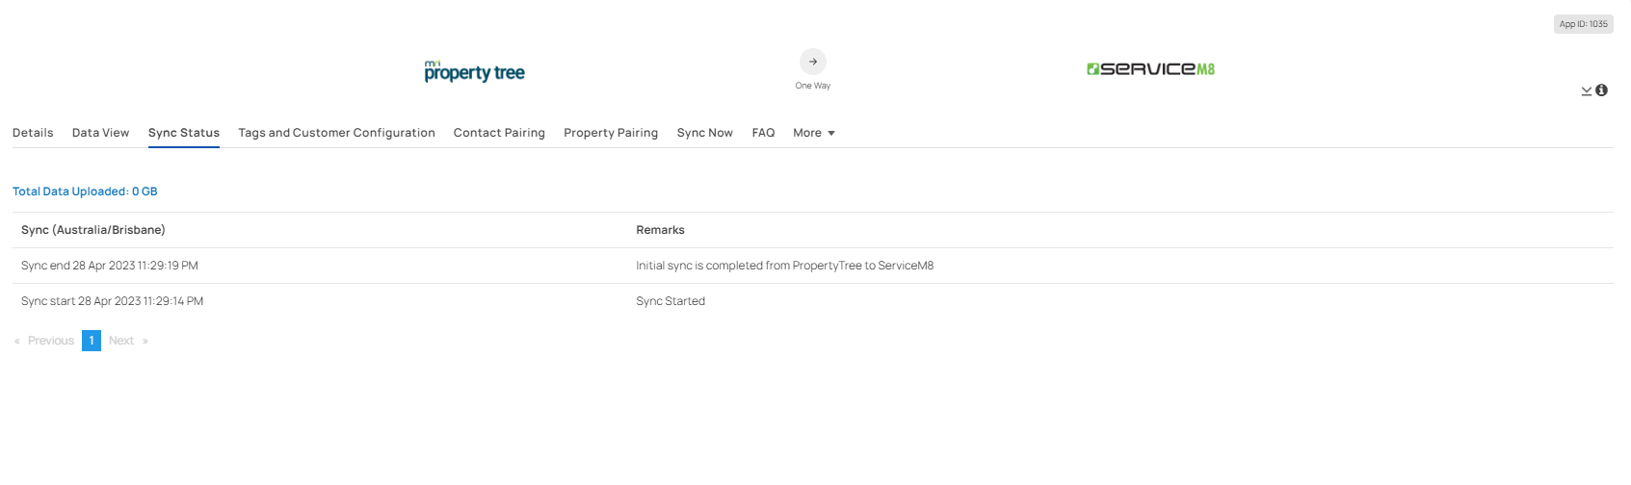Click the info circle icon
The width and height of the screenshot is (1631, 485).
(x=1601, y=90)
